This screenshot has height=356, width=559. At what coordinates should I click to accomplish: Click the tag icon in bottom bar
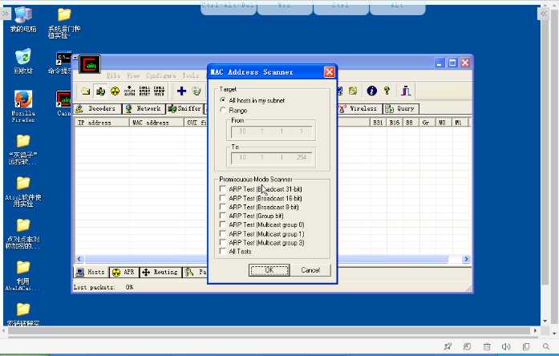(x=467, y=346)
